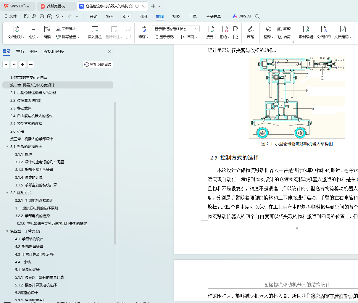The image size is (358, 303).
Task: Click the 修订 track changes tool
Action: (x=143, y=33)
